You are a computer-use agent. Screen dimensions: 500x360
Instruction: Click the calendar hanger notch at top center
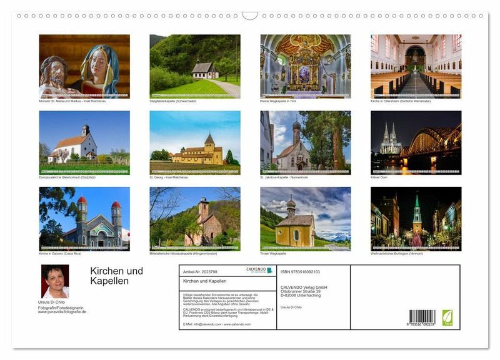[x=250, y=16]
